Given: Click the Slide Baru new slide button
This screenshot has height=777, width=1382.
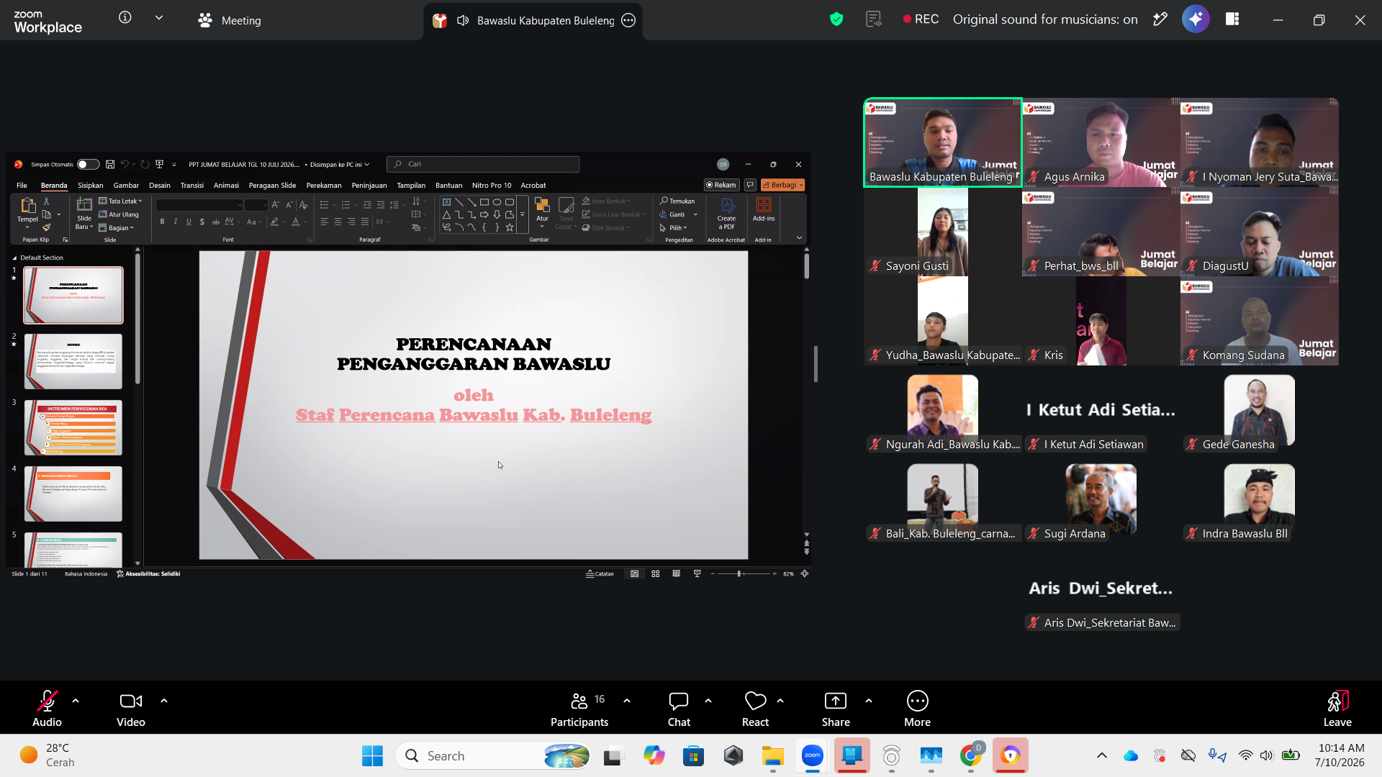Looking at the screenshot, I should click(84, 214).
